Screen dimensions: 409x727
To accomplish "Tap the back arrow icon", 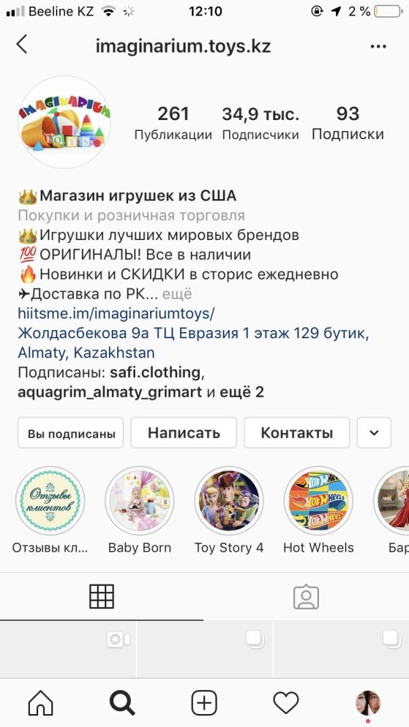I will pos(21,45).
